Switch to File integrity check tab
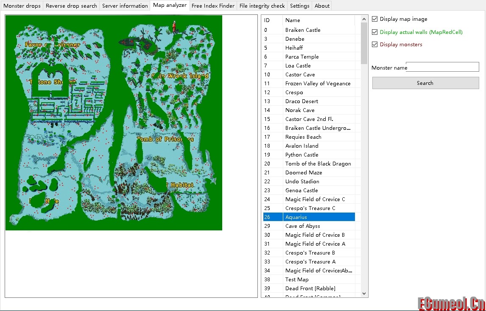Image resolution: width=486 pixels, height=311 pixels. click(262, 6)
